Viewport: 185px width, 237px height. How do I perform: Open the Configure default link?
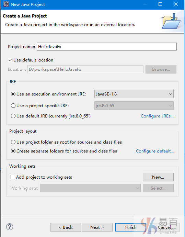tap(155, 151)
